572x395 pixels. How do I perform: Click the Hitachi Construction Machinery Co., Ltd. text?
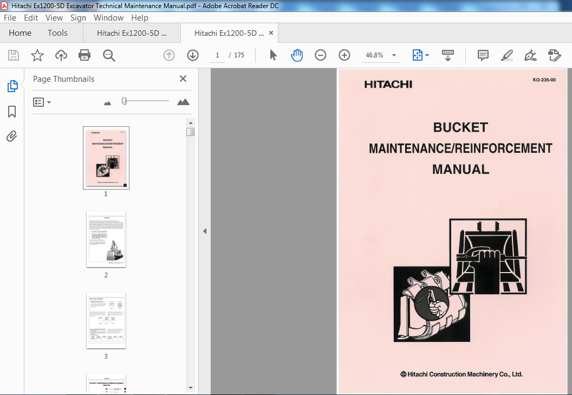[x=461, y=374]
